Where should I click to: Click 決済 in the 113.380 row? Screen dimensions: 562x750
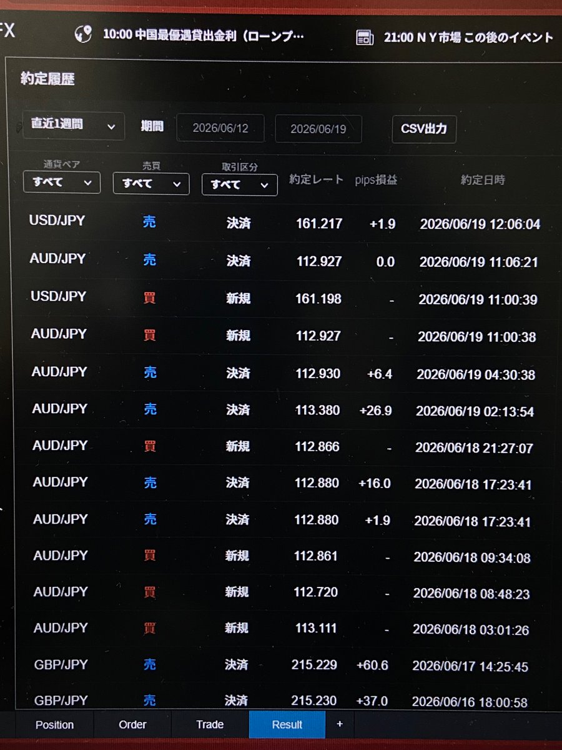[x=238, y=410]
